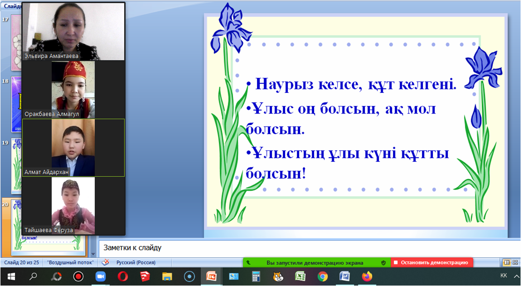
Task: Open Opera browser from taskbar
Action: [x=123, y=277]
